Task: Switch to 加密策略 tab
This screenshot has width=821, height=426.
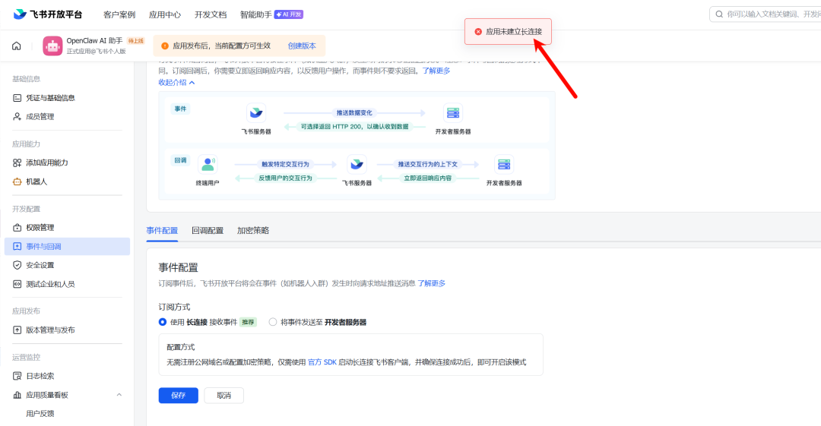Action: tap(252, 231)
